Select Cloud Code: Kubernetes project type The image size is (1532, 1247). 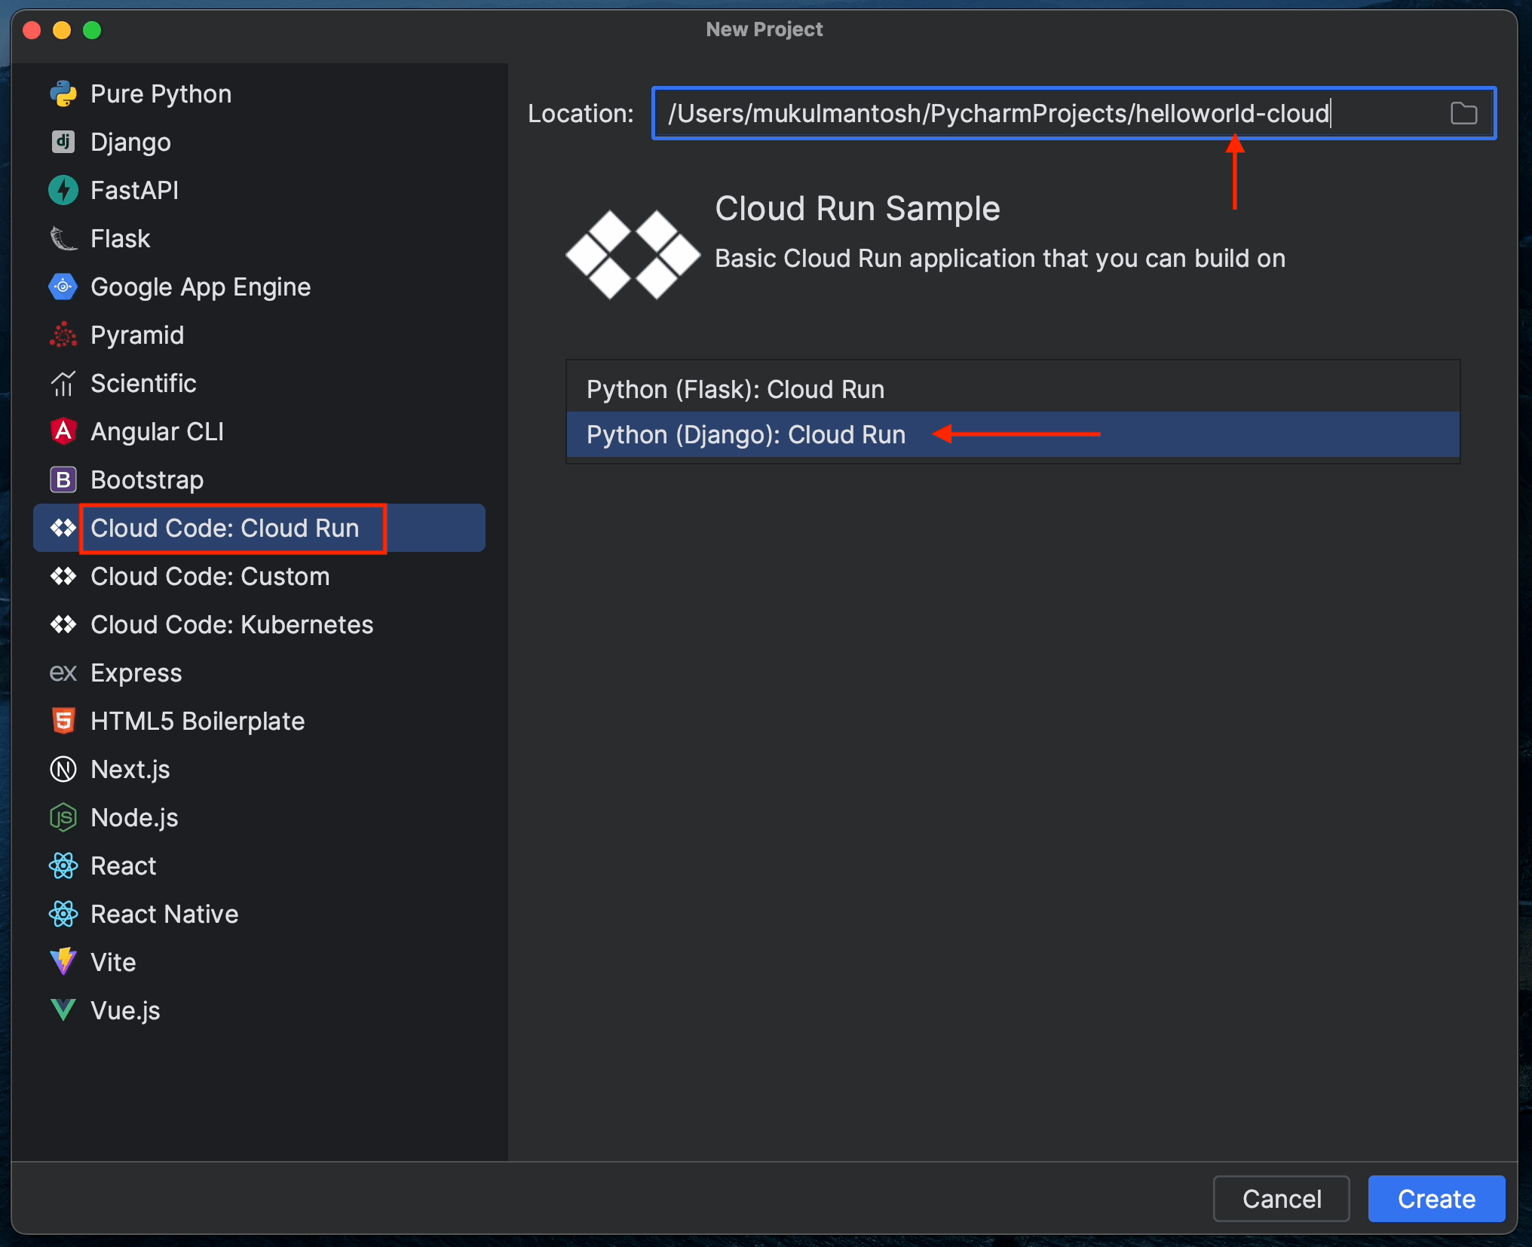(231, 624)
